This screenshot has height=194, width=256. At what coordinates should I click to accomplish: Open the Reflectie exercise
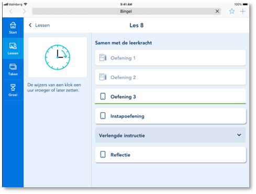171,155
